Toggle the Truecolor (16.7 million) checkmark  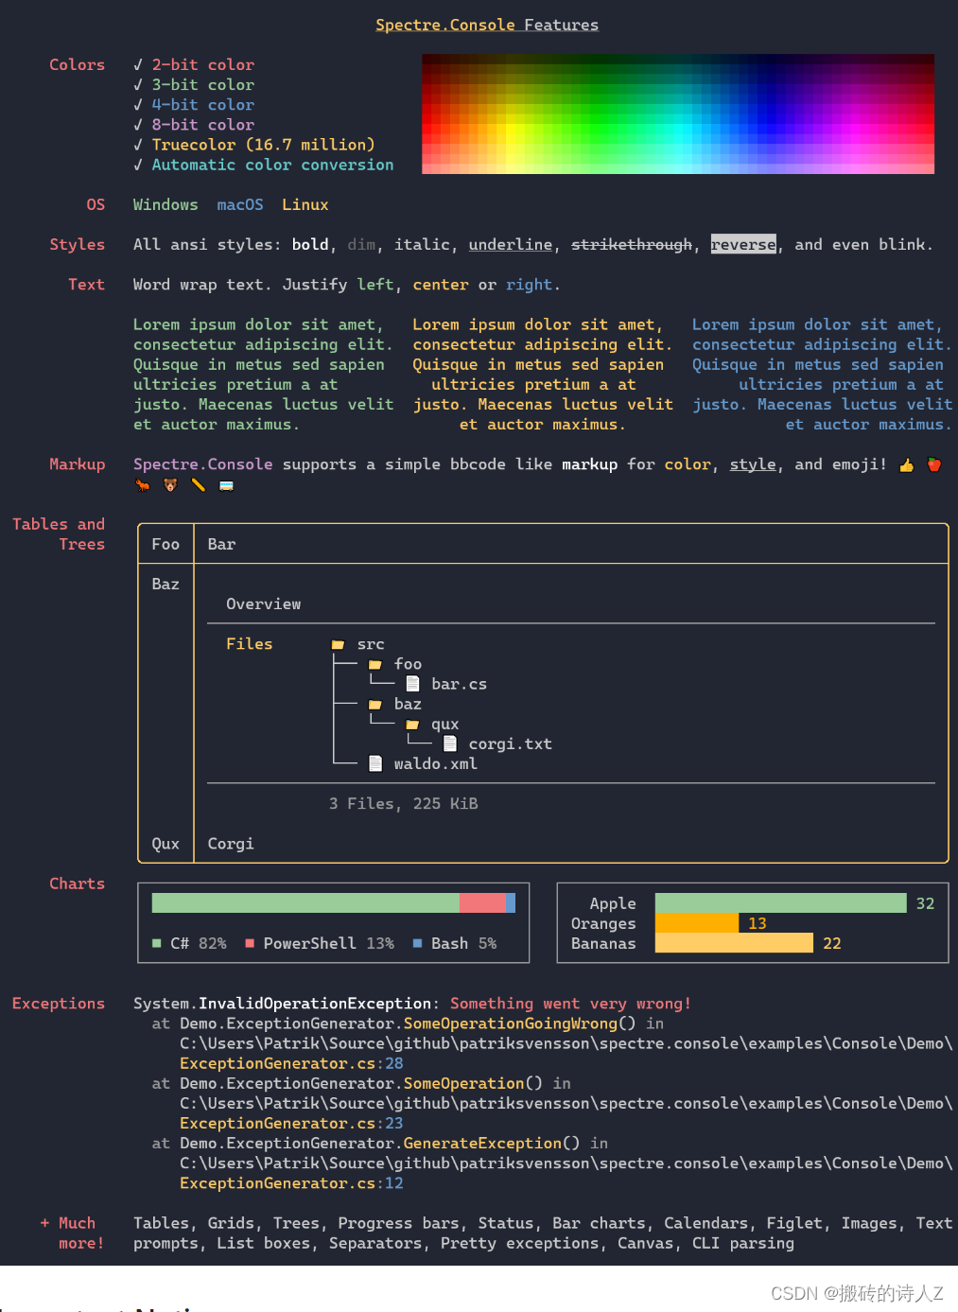click(137, 144)
